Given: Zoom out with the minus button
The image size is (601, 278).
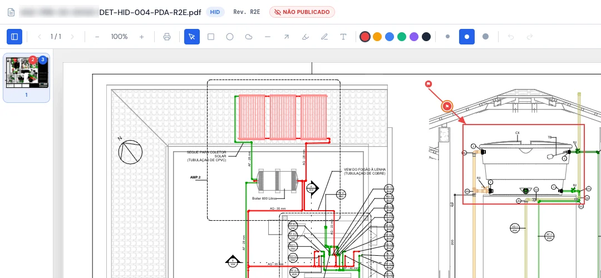Looking at the screenshot, I should pos(97,37).
